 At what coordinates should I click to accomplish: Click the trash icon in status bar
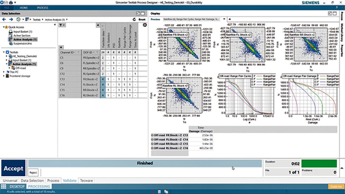159,192
